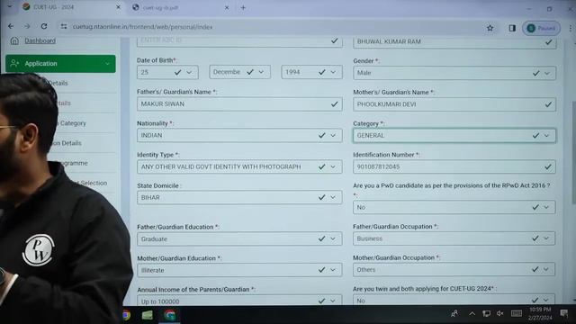Open the Dashboard link
This screenshot has width=576, height=324.
tap(40, 40)
